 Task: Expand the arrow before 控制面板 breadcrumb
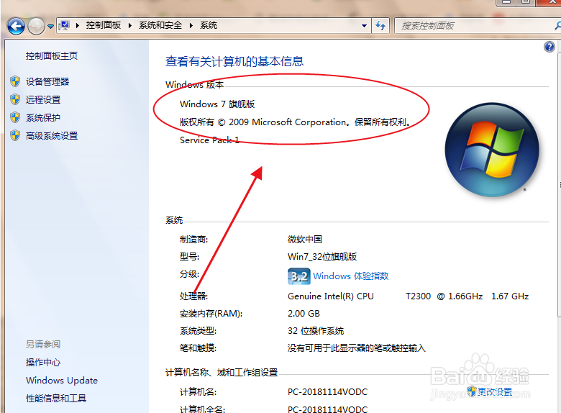[77, 25]
